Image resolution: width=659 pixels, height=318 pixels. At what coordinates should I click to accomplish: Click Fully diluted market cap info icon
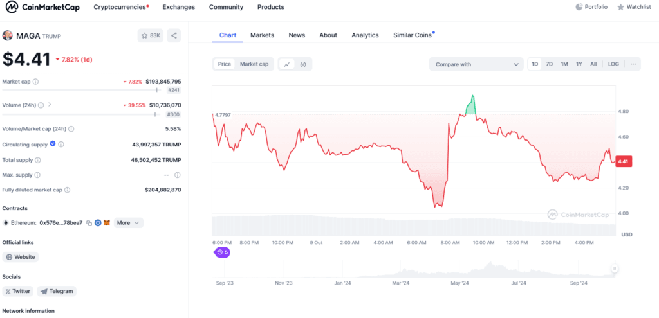click(x=67, y=190)
